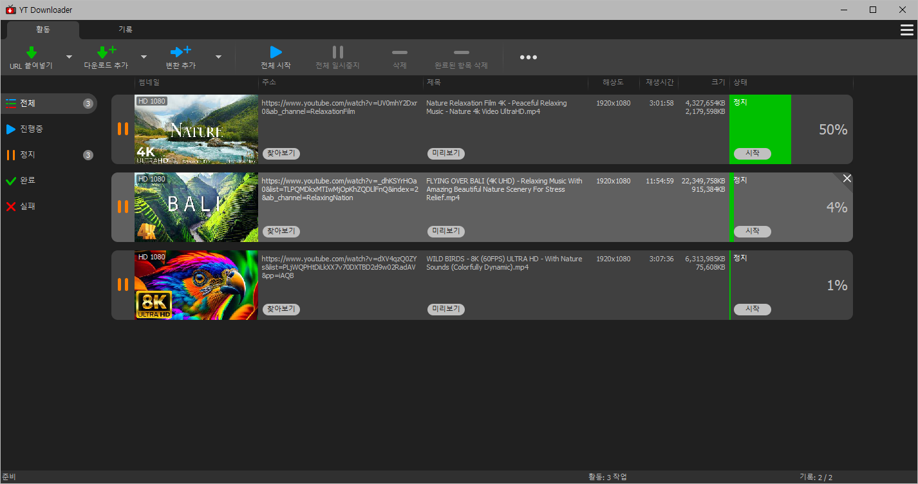Click 찾아보기 for WILD BIRDS download
918x484 pixels.
[281, 309]
